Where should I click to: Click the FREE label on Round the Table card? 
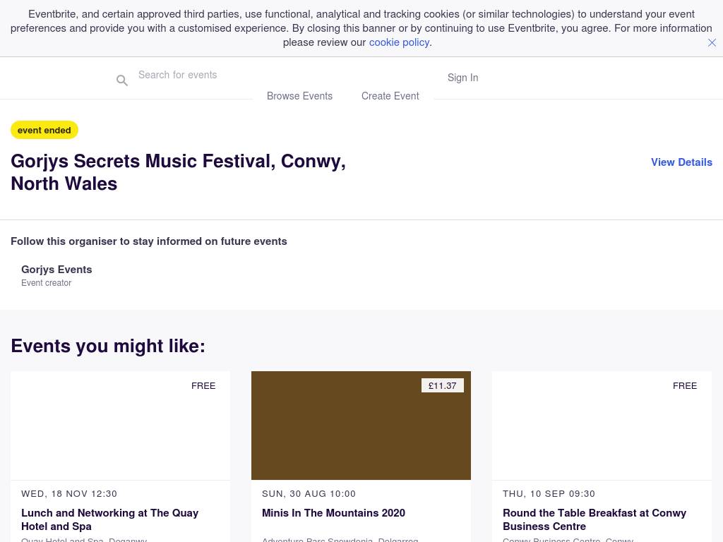(x=684, y=385)
